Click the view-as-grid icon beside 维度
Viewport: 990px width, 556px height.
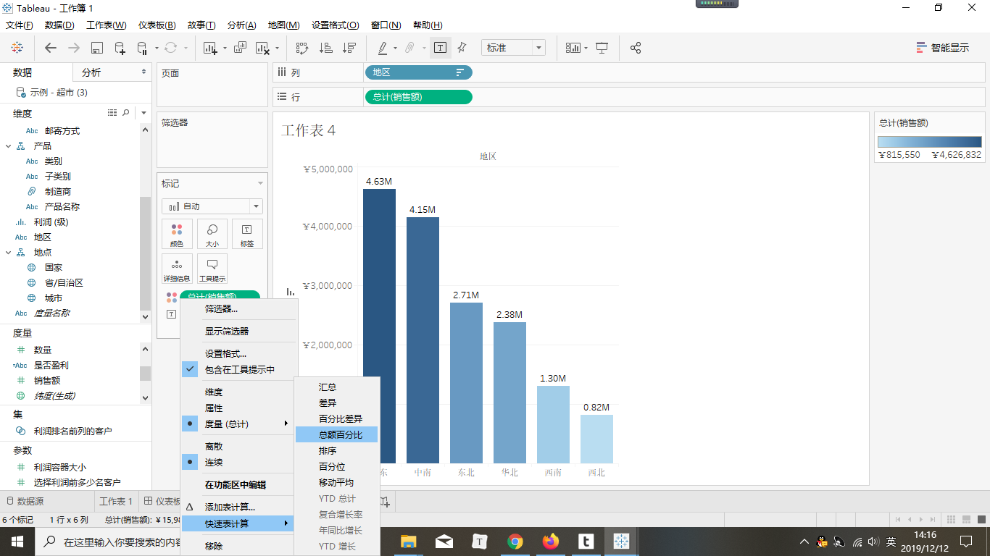[x=112, y=113]
